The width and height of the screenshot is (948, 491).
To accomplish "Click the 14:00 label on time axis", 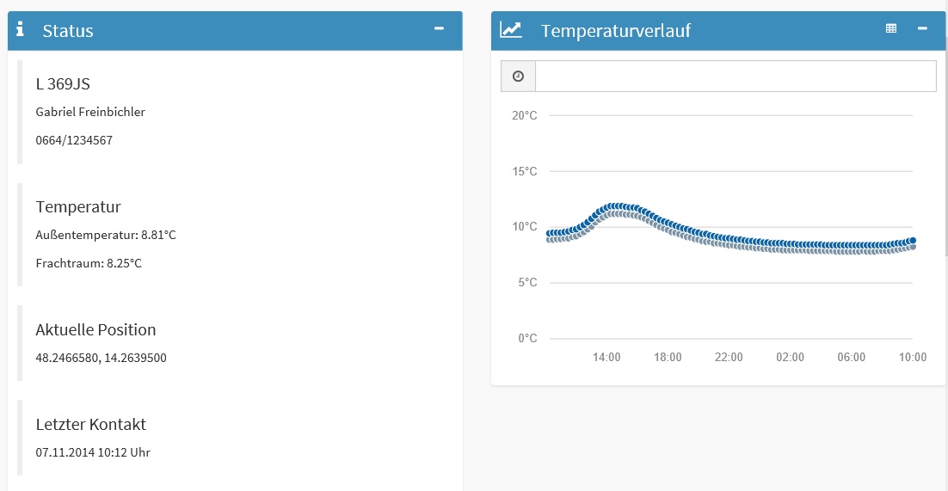I will click(x=606, y=357).
